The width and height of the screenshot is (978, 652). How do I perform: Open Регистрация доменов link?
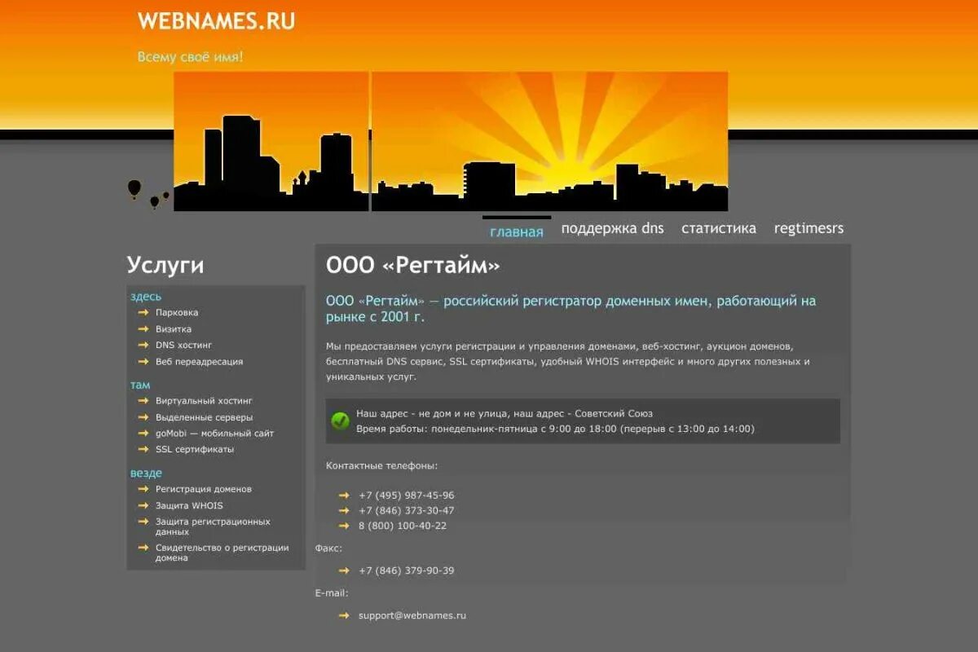click(204, 489)
